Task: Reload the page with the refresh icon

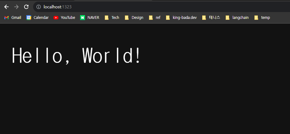Action: tap(26, 7)
